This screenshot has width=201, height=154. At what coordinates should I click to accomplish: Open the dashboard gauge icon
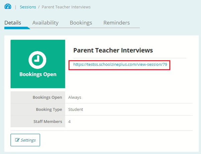pyautogui.click(x=8, y=6)
